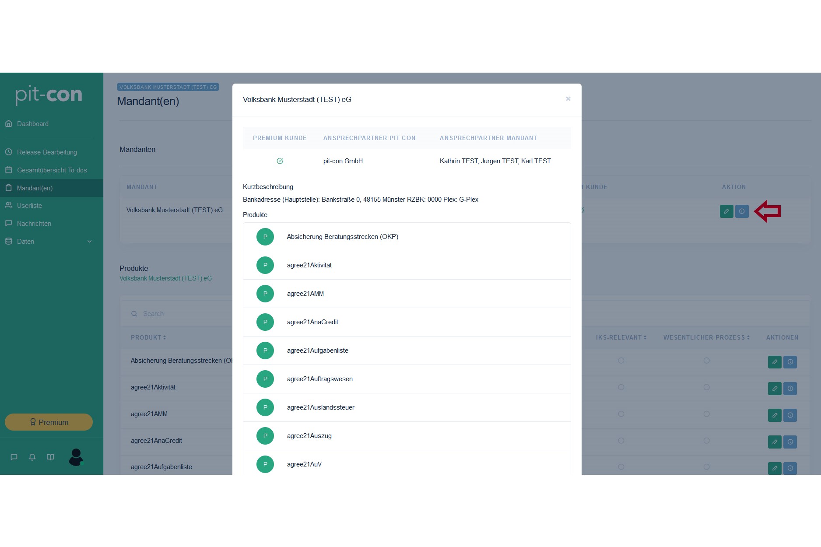
Task: Click the Daten database icon
Action: coord(9,242)
